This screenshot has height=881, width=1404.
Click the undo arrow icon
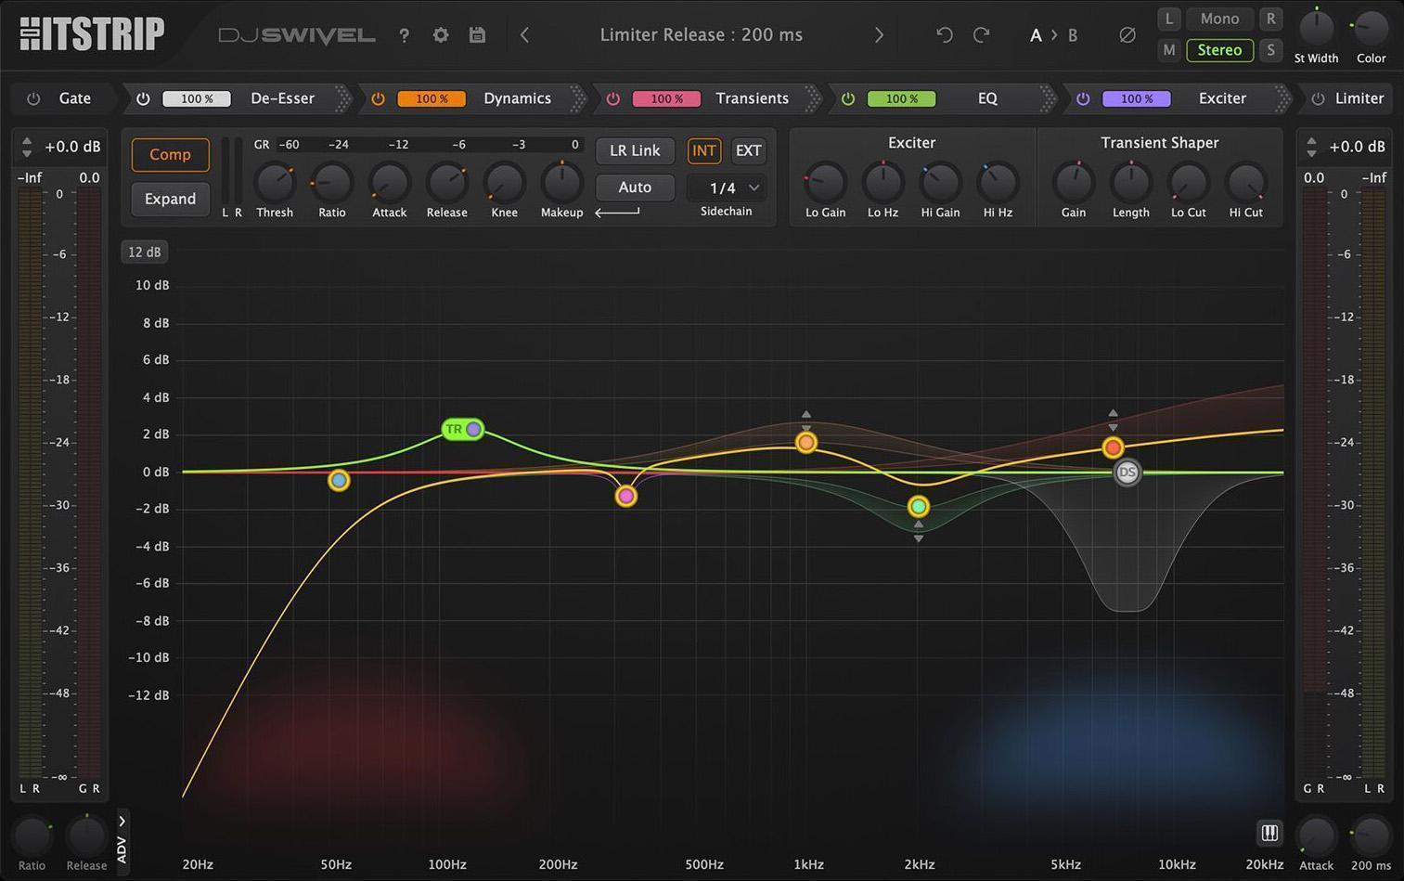coord(943,33)
